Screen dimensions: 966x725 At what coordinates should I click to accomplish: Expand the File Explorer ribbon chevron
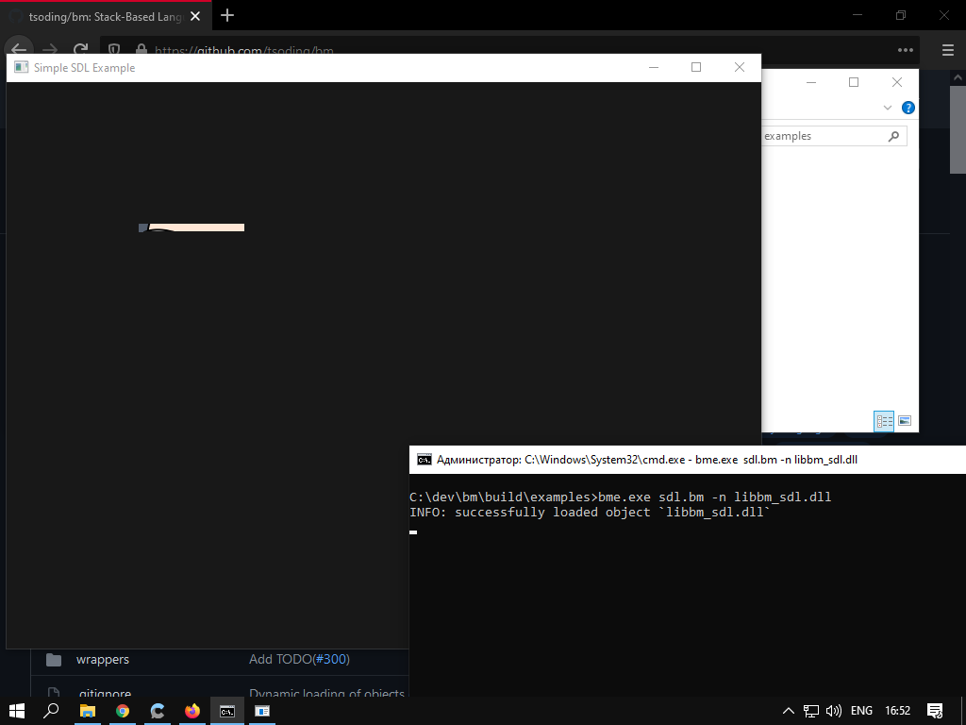[x=887, y=108]
